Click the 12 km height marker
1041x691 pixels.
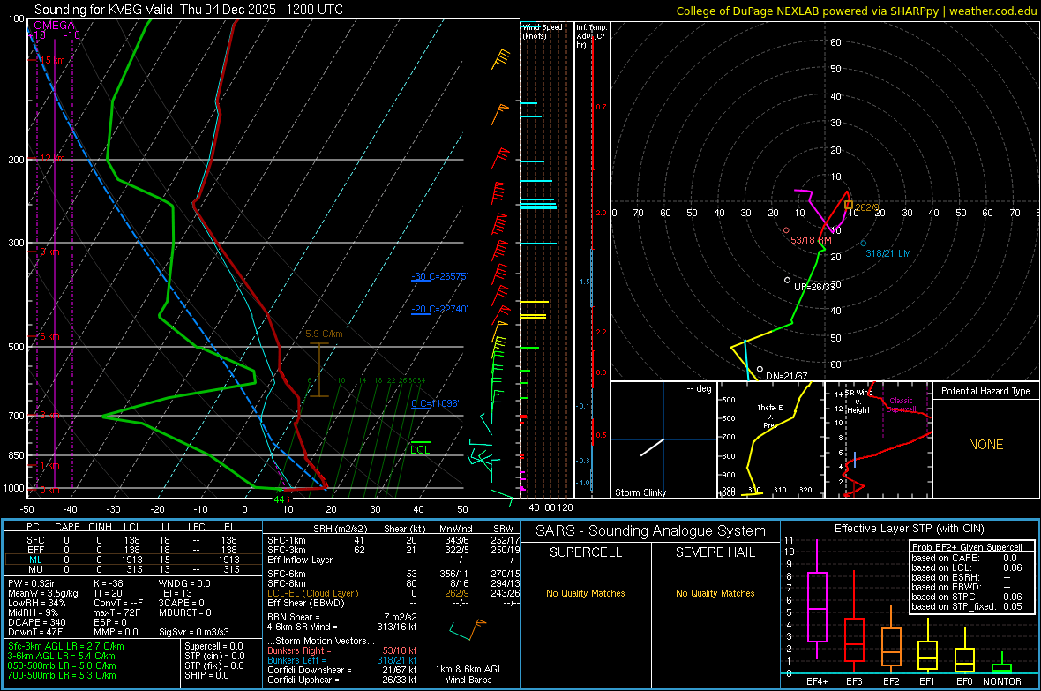(x=52, y=158)
